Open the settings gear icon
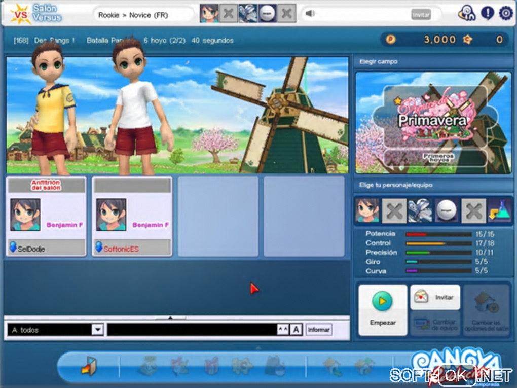 pyautogui.click(x=506, y=13)
